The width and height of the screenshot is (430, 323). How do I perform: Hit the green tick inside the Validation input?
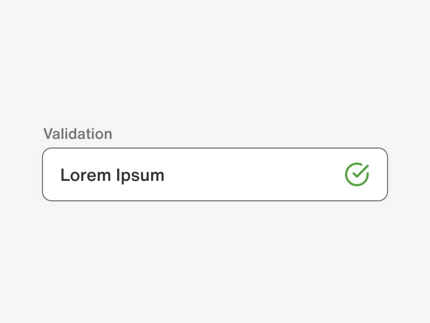[357, 174]
